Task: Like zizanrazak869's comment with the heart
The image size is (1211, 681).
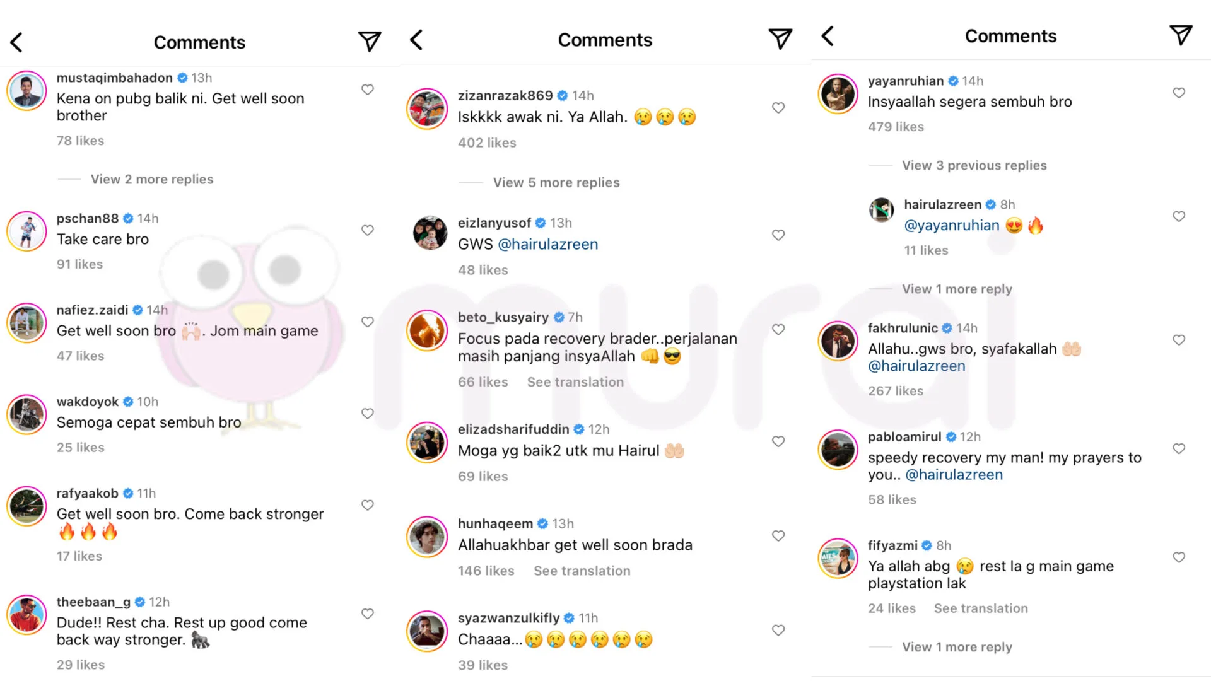Action: [778, 108]
